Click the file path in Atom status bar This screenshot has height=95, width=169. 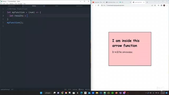coord(5,89)
